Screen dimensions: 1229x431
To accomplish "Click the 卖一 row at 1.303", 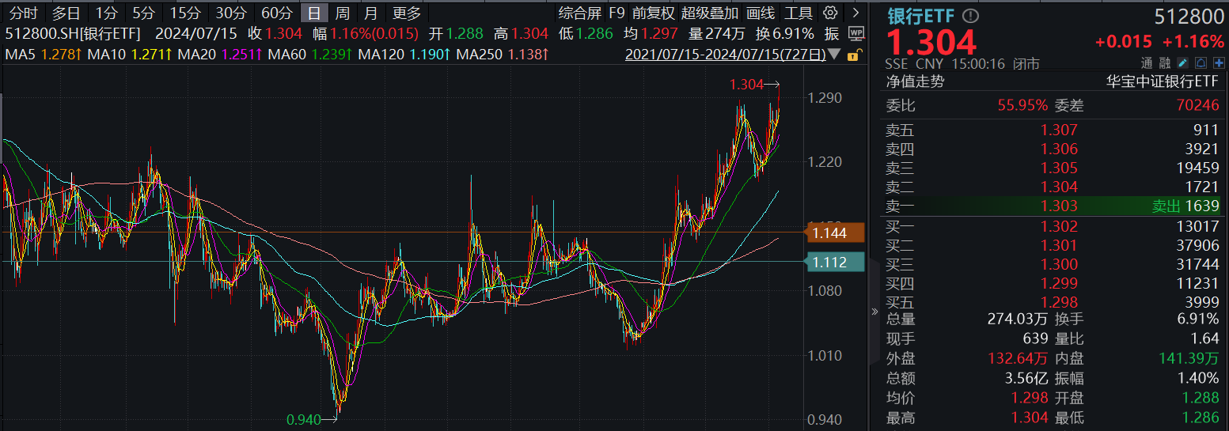I will pyautogui.click(x=1053, y=206).
